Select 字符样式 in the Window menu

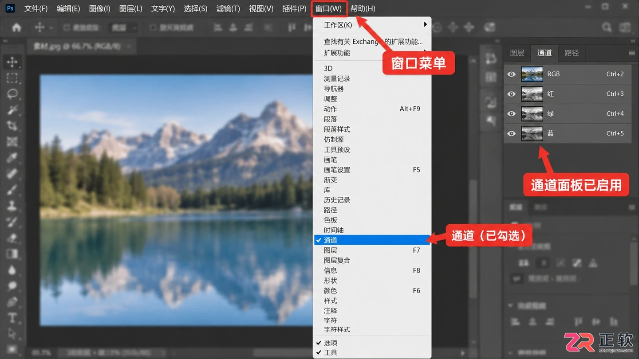point(372,329)
